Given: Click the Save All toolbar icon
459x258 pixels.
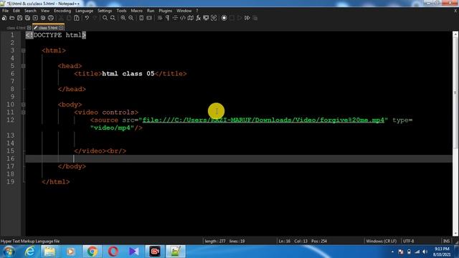Looking at the screenshot, I should [x=27, y=18].
